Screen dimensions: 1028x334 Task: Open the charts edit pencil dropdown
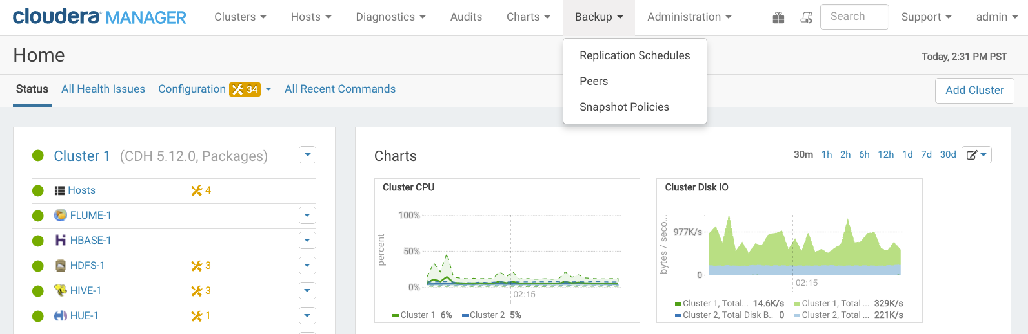coord(976,155)
